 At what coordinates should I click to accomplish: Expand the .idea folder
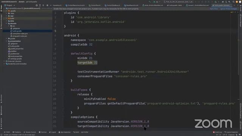6,14
